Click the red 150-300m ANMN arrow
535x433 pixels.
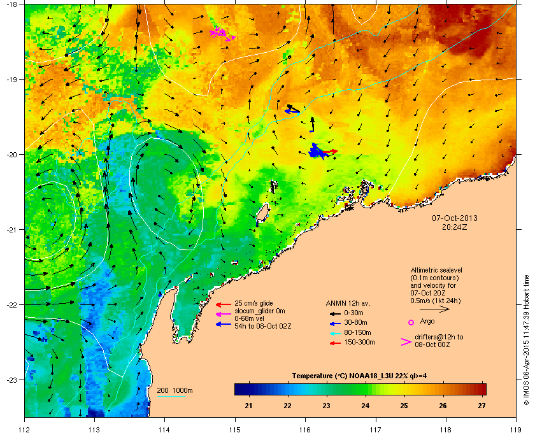pyautogui.click(x=335, y=343)
